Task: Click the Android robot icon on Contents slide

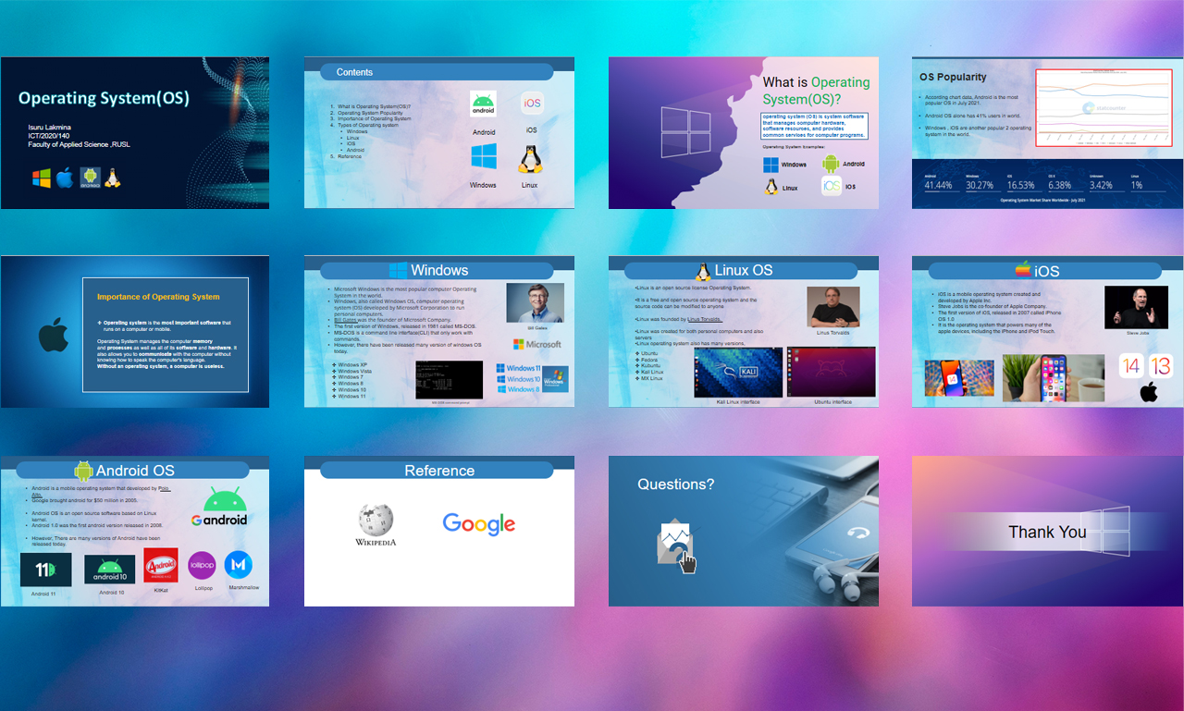Action: (484, 104)
